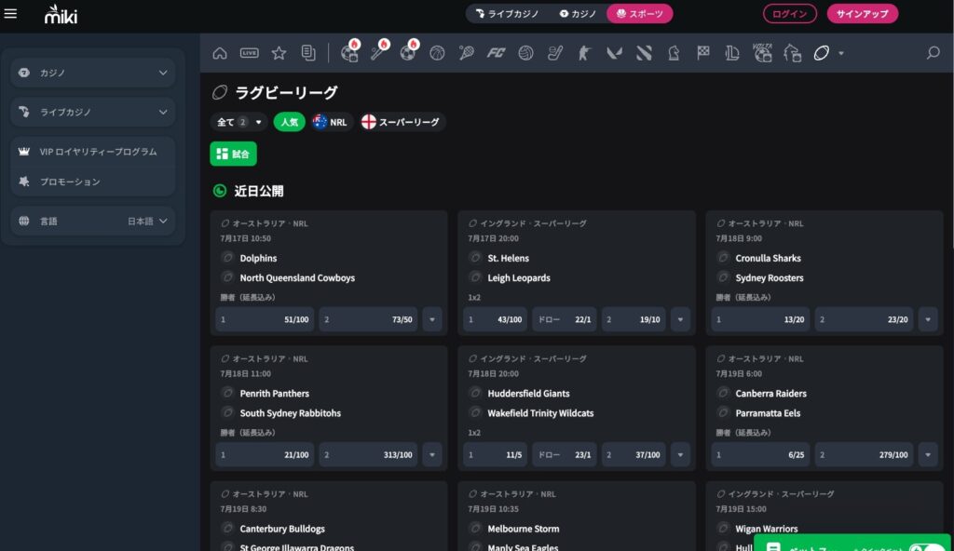This screenshot has height=551, width=954.
Task: Select St. Helens draw odds 22/1
Action: point(564,319)
